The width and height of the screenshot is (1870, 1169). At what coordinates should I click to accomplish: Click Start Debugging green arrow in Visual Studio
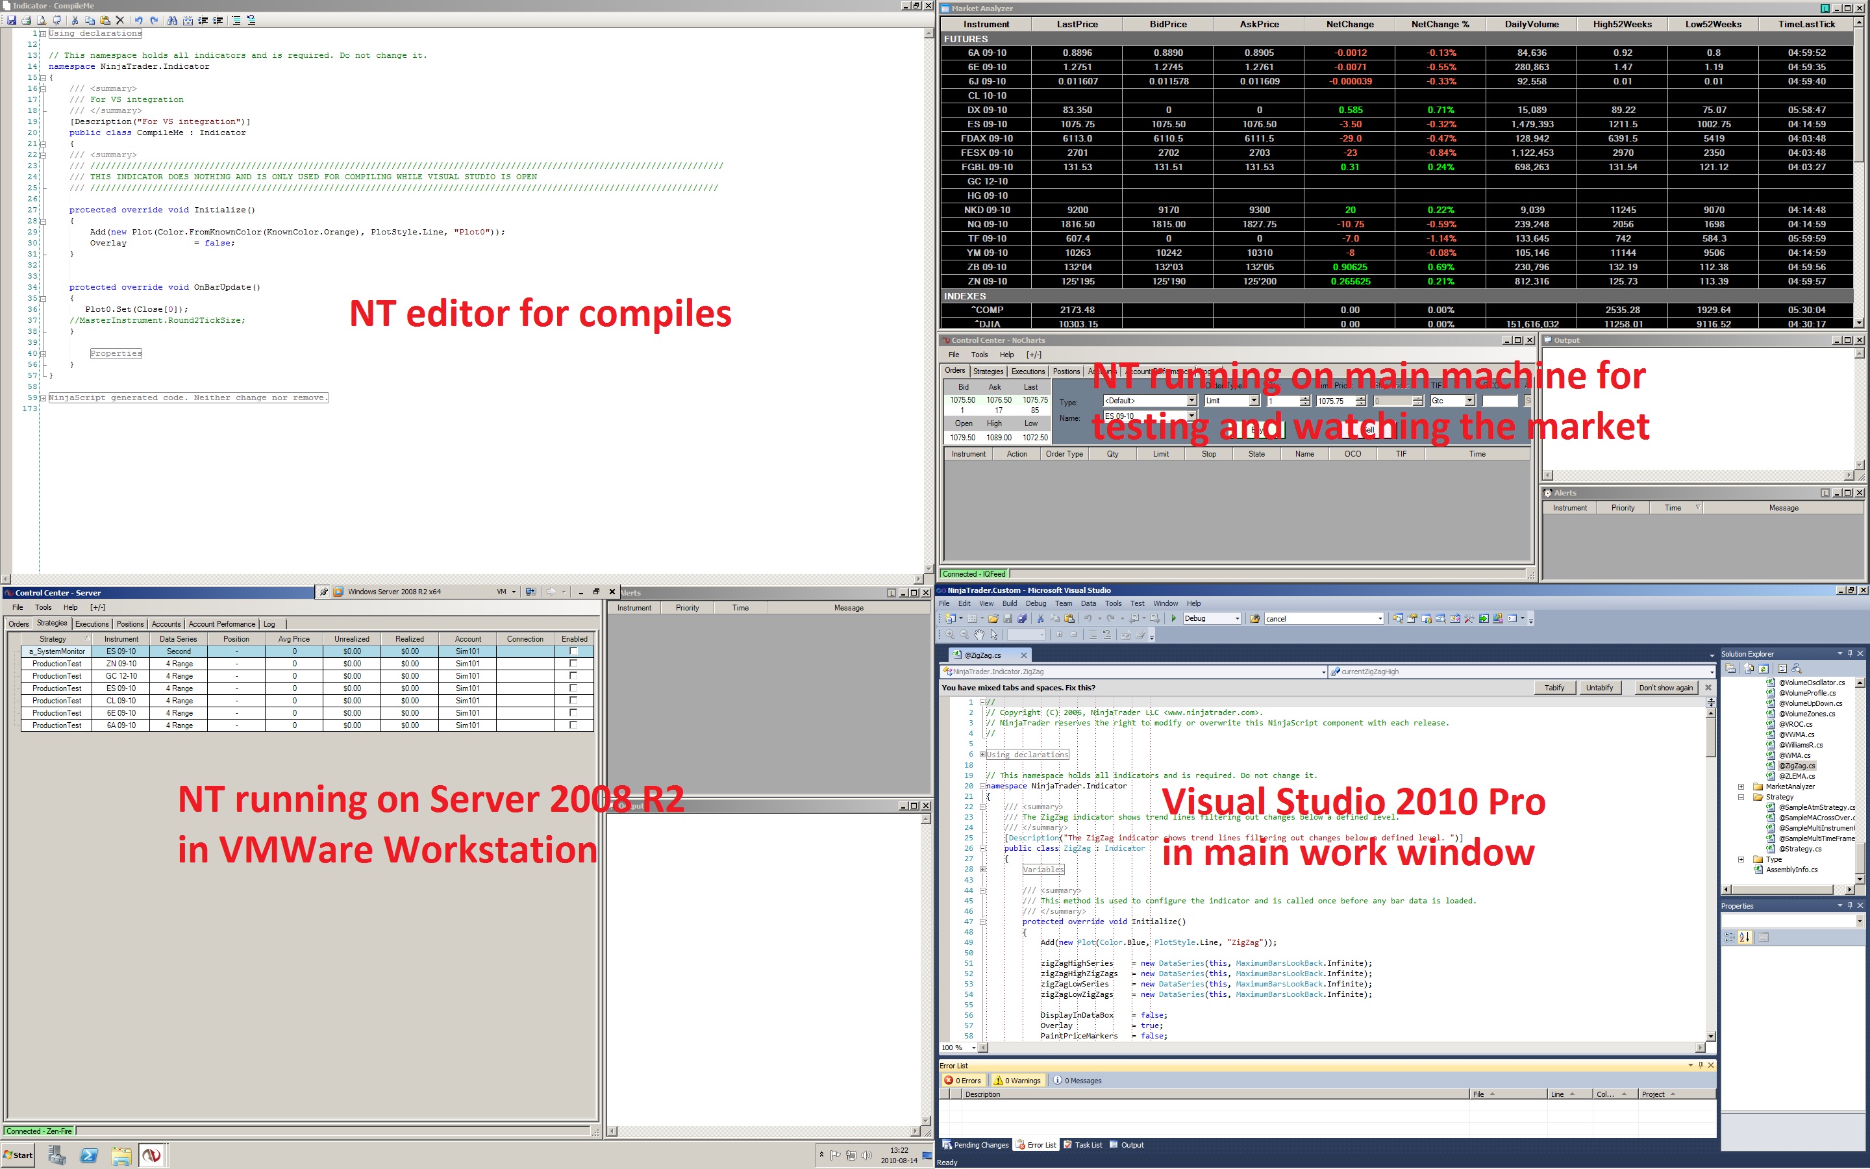click(1174, 618)
